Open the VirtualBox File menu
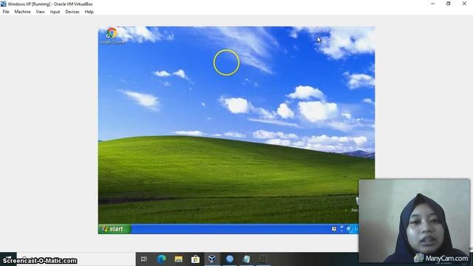Image resolution: width=473 pixels, height=266 pixels. click(x=6, y=12)
